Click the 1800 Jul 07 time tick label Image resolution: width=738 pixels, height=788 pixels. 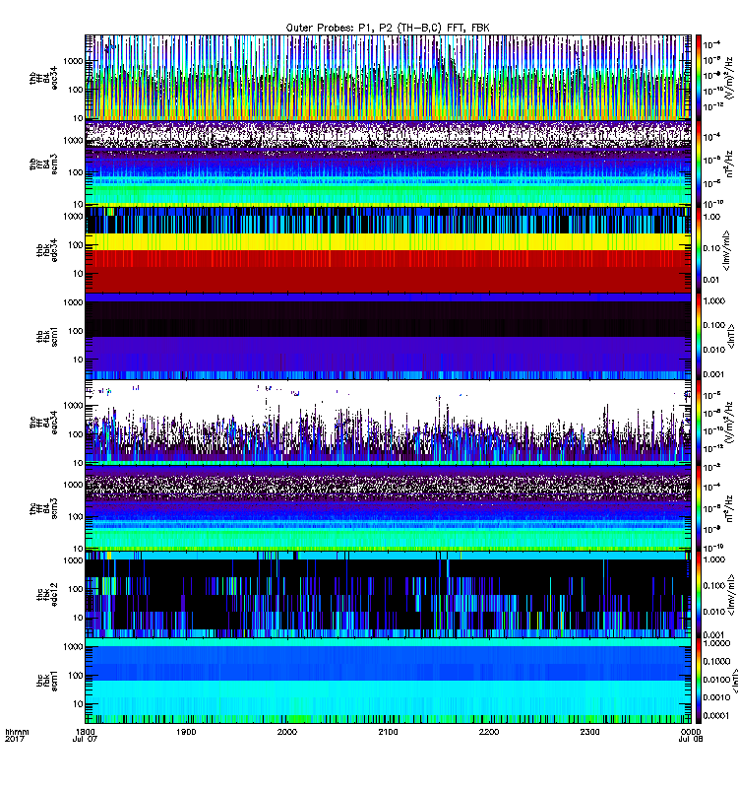pos(85,735)
